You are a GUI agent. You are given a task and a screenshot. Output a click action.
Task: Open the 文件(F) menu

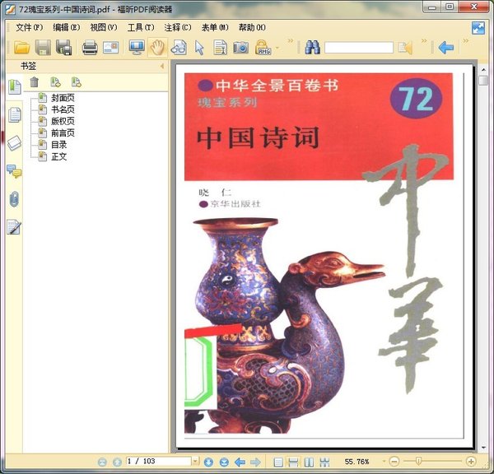[30, 28]
